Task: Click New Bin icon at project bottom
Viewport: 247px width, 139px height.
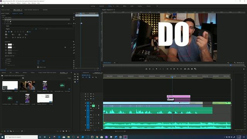Action: [63, 131]
